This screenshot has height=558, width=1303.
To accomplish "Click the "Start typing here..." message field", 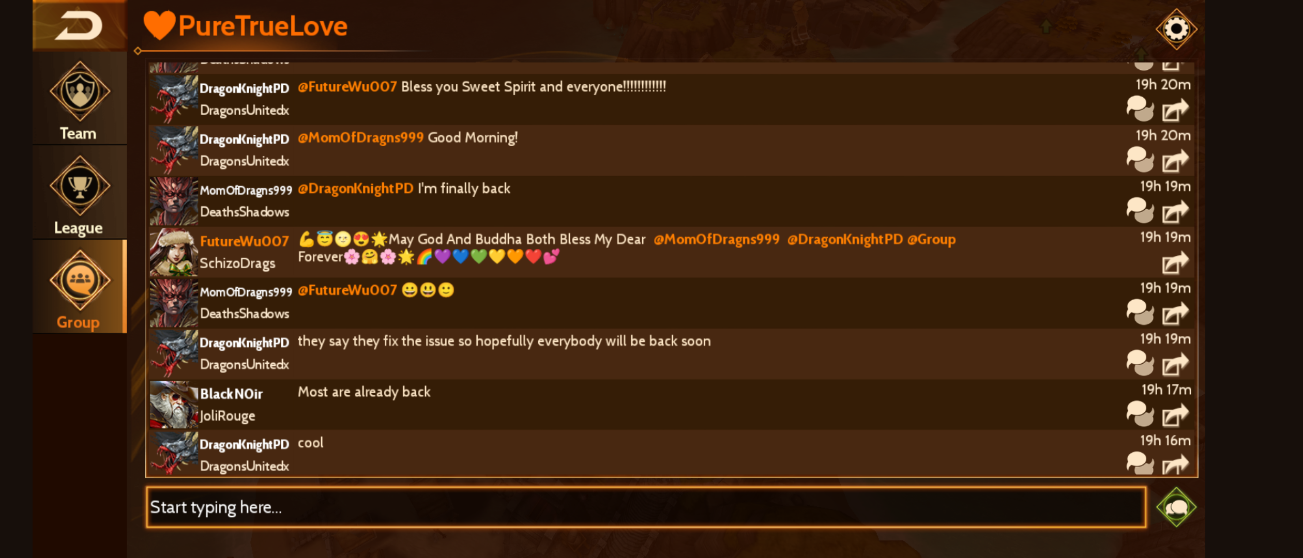I will pyautogui.click(x=646, y=507).
